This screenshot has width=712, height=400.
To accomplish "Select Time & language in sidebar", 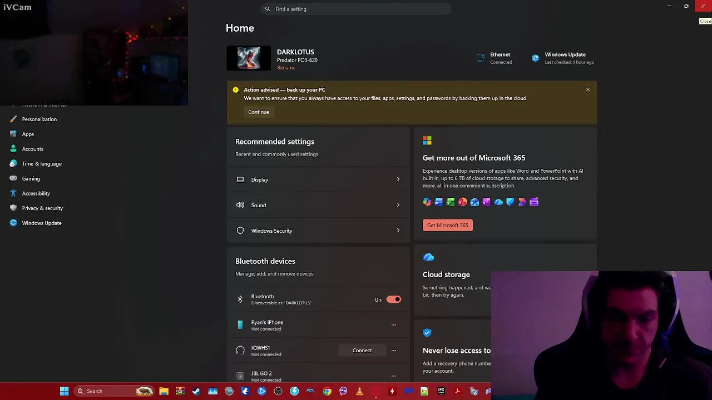I will point(42,164).
